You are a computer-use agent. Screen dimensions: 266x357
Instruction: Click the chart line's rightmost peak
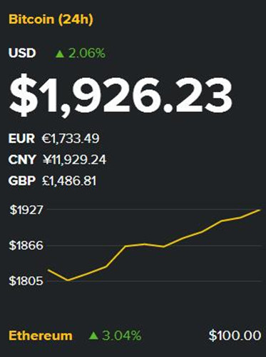point(260,210)
